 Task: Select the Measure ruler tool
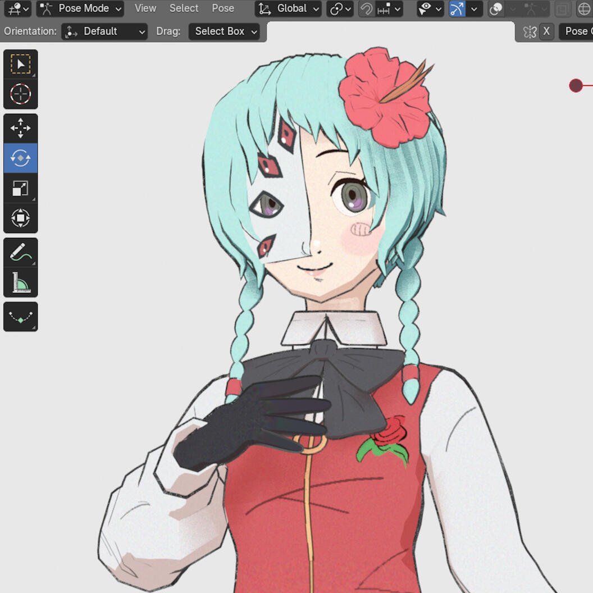click(20, 282)
